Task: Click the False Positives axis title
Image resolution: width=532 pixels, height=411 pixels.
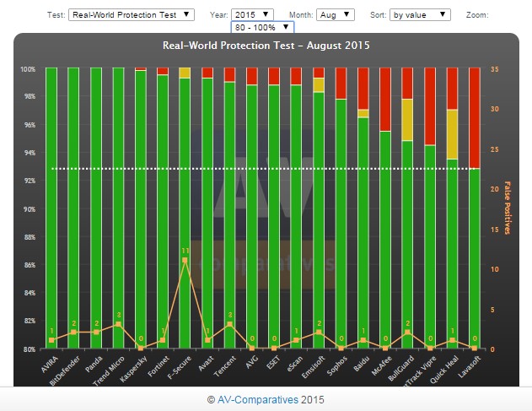Action: point(508,208)
